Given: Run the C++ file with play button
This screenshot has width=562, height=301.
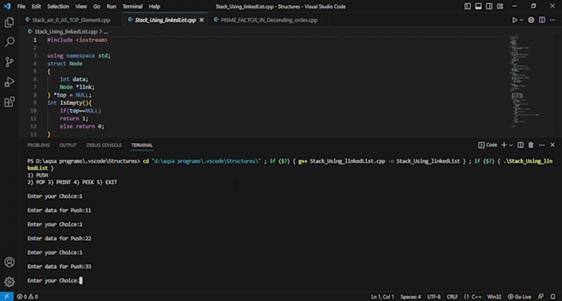Looking at the screenshot, I should coord(514,20).
